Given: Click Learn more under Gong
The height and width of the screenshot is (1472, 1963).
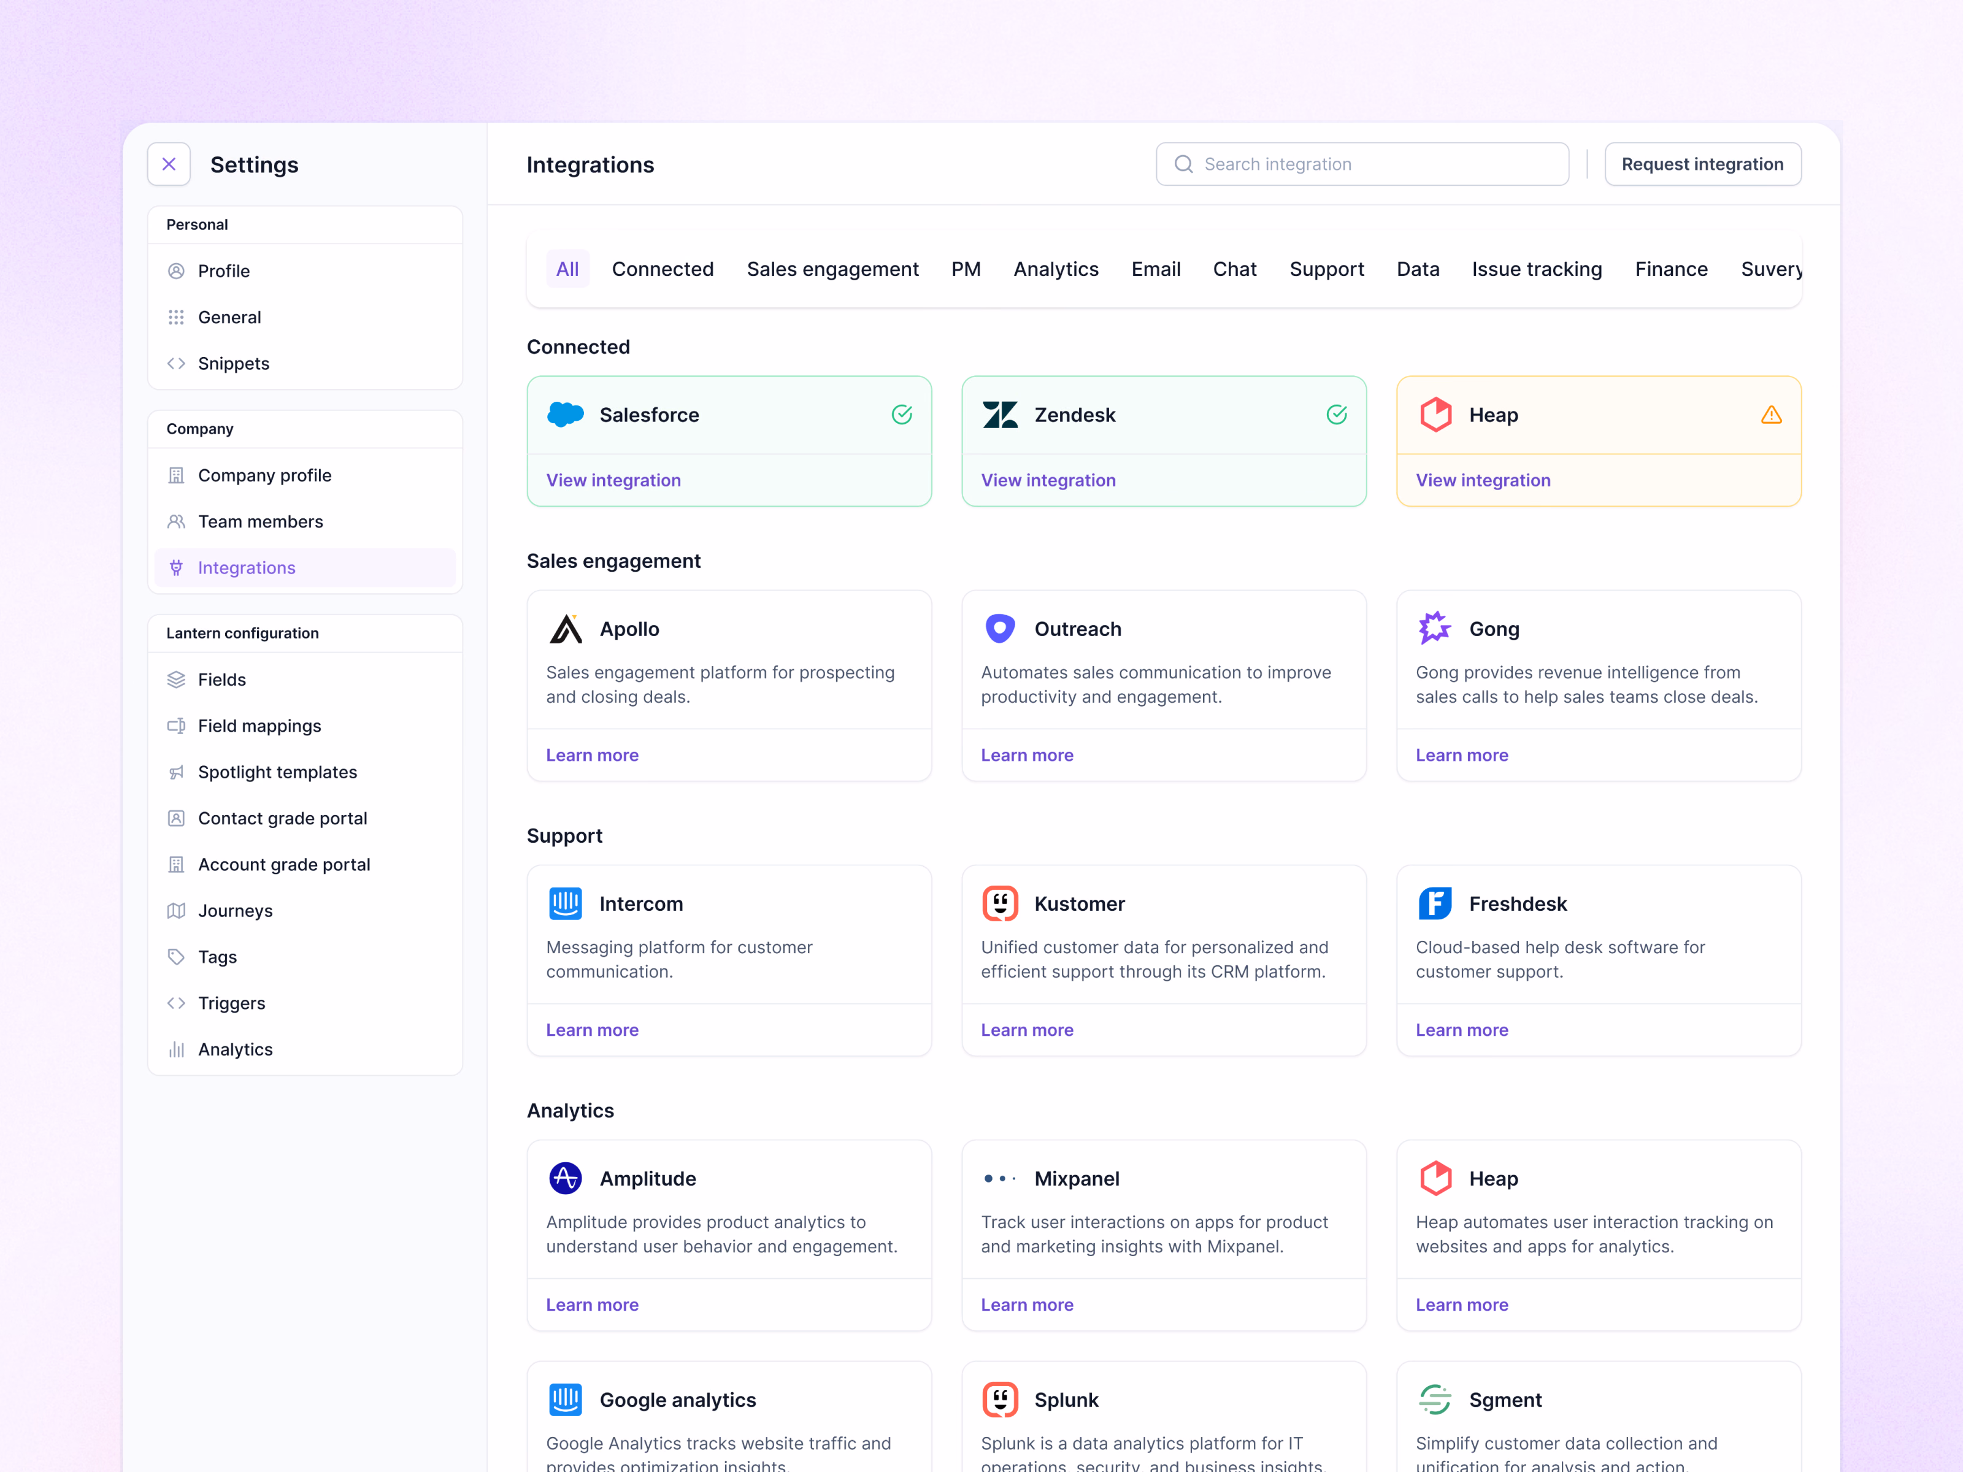Looking at the screenshot, I should click(1462, 755).
